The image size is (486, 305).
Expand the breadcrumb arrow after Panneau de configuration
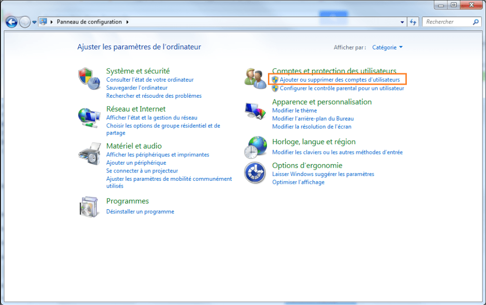click(128, 22)
